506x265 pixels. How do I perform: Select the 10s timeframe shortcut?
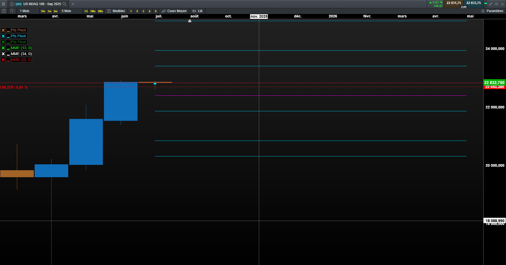tap(43, 11)
